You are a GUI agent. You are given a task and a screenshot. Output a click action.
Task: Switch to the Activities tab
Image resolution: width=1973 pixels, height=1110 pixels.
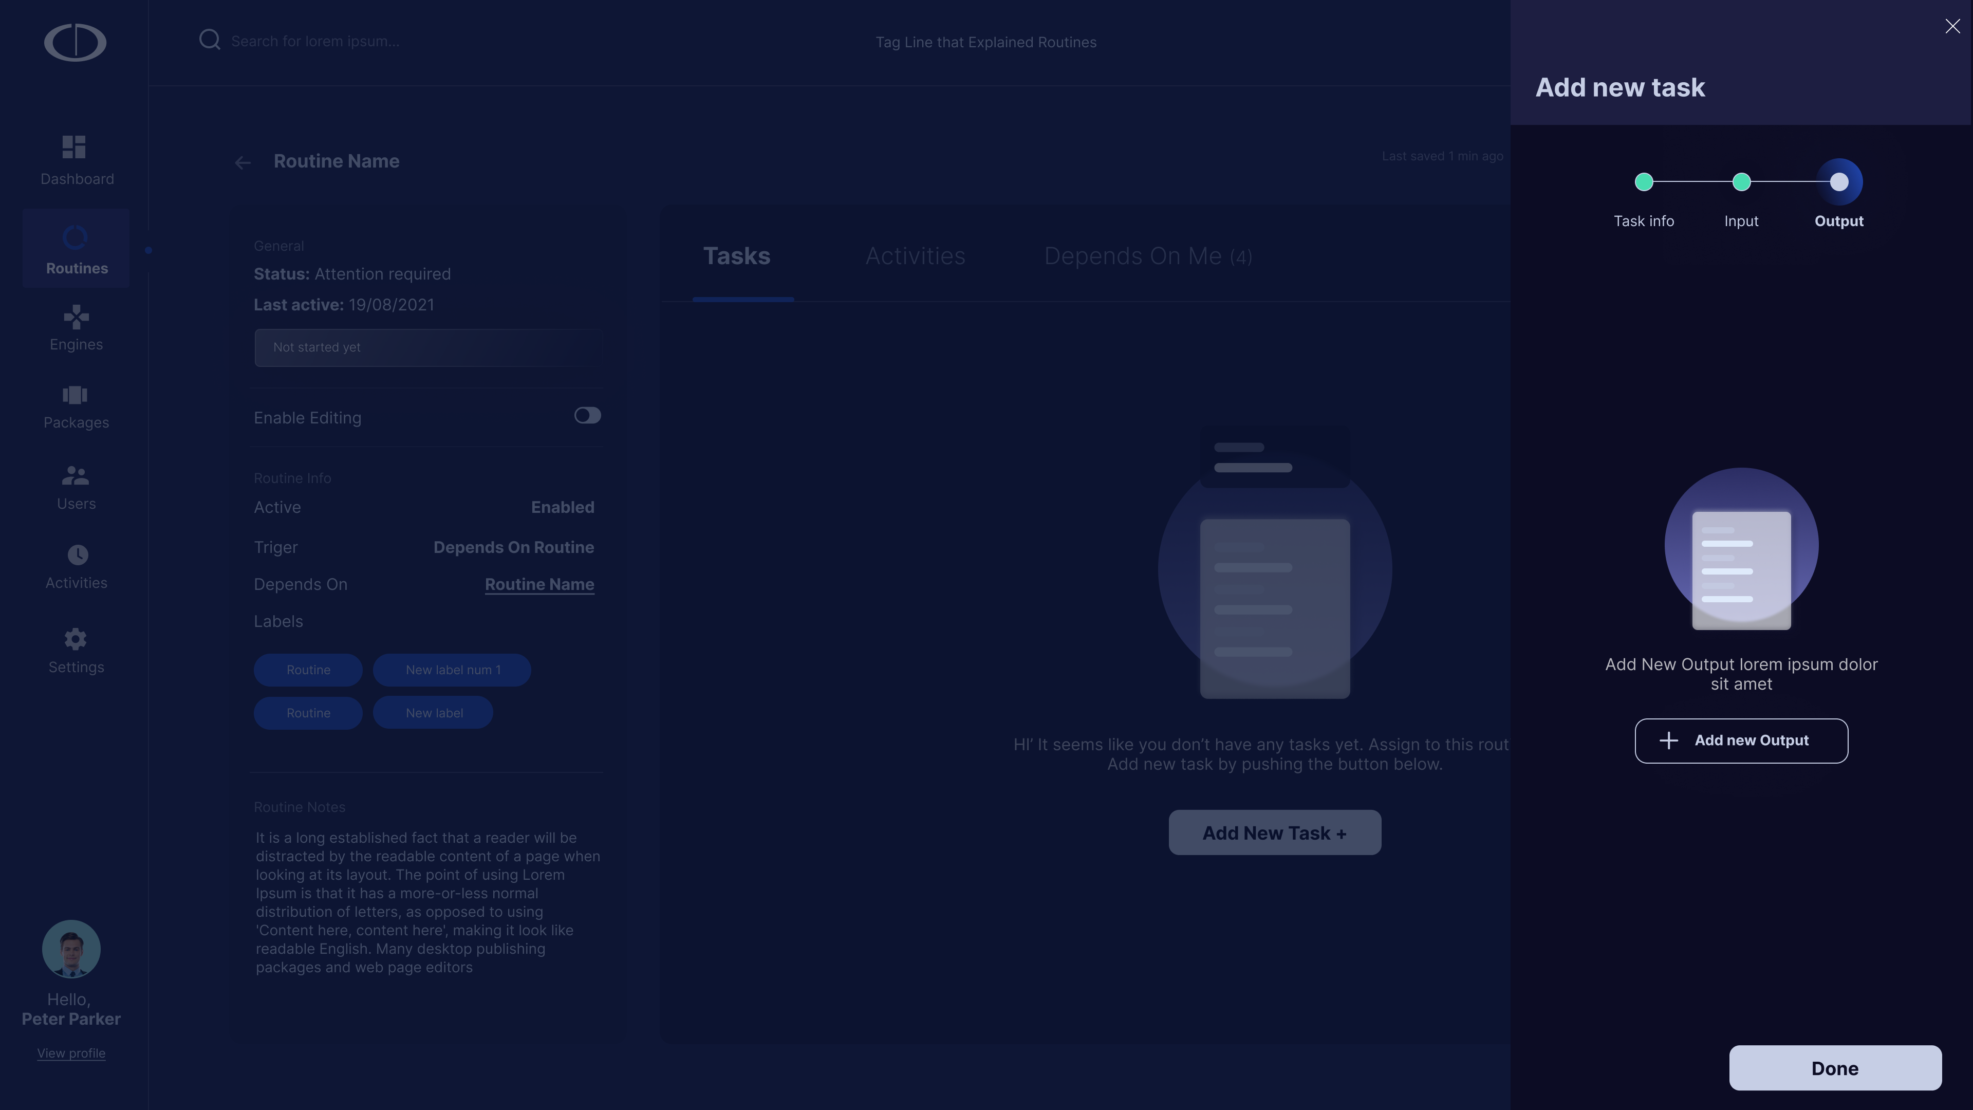click(x=915, y=256)
